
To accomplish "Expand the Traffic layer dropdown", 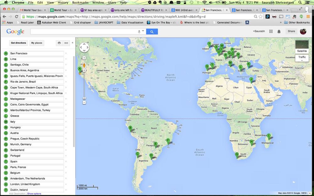I will 302,60.
